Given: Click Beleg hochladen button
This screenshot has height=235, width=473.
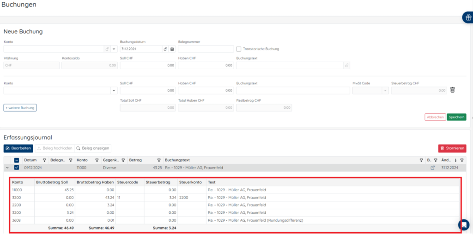Looking at the screenshot, I should (x=55, y=148).
